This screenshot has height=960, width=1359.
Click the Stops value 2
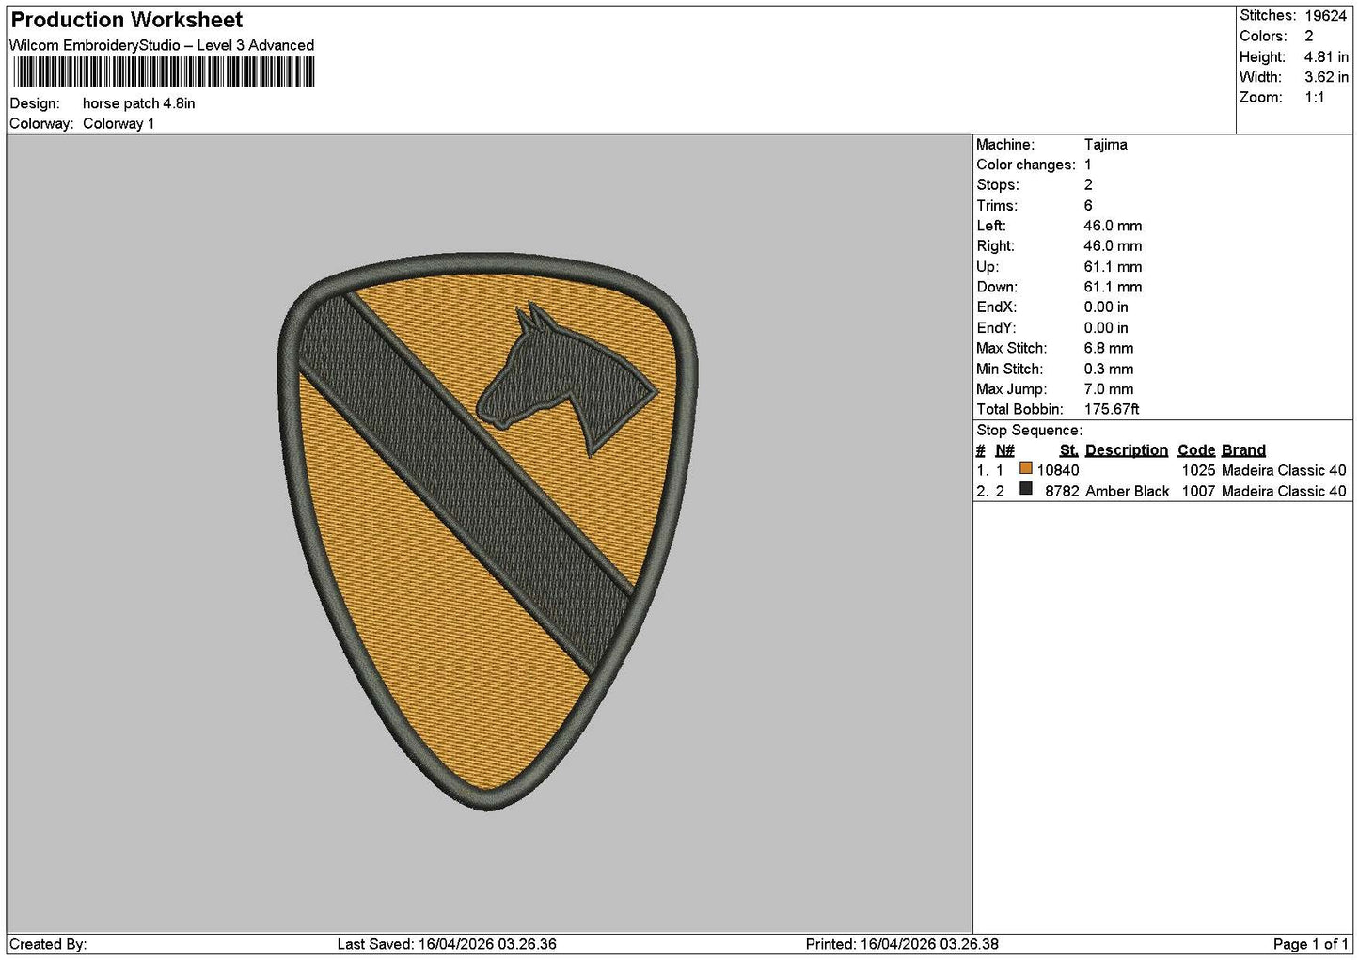1088,185
